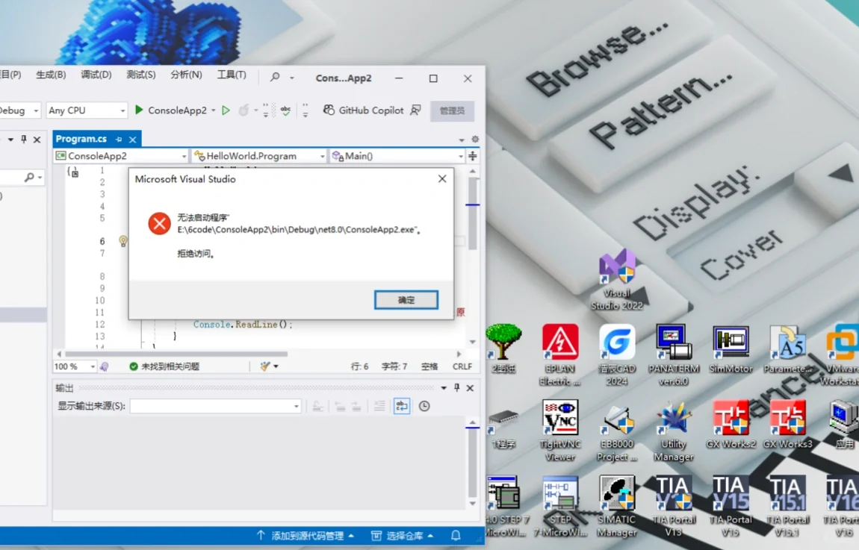
Task: Open the ConsoleApp2 project navigation dropdown
Action: [x=121, y=156]
